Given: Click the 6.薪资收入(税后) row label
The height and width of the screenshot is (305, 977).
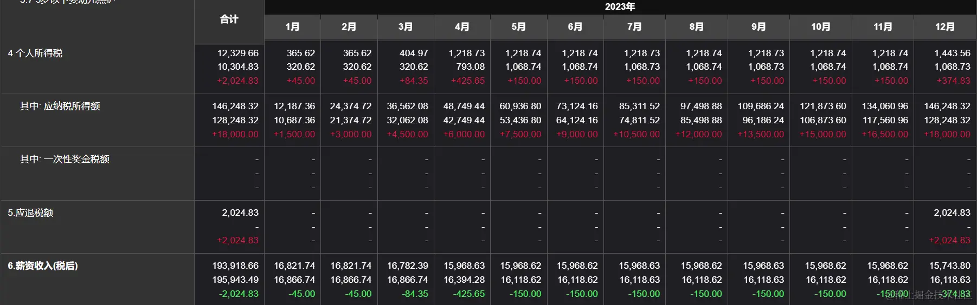Looking at the screenshot, I should pyautogui.click(x=43, y=266).
